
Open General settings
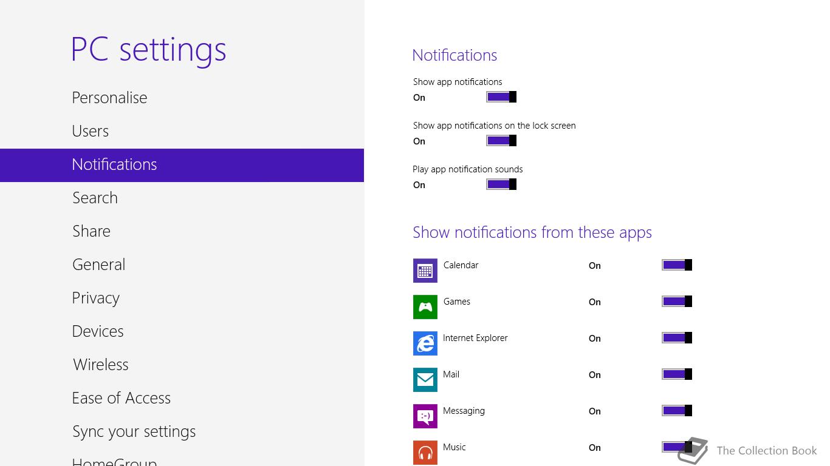pos(182,265)
